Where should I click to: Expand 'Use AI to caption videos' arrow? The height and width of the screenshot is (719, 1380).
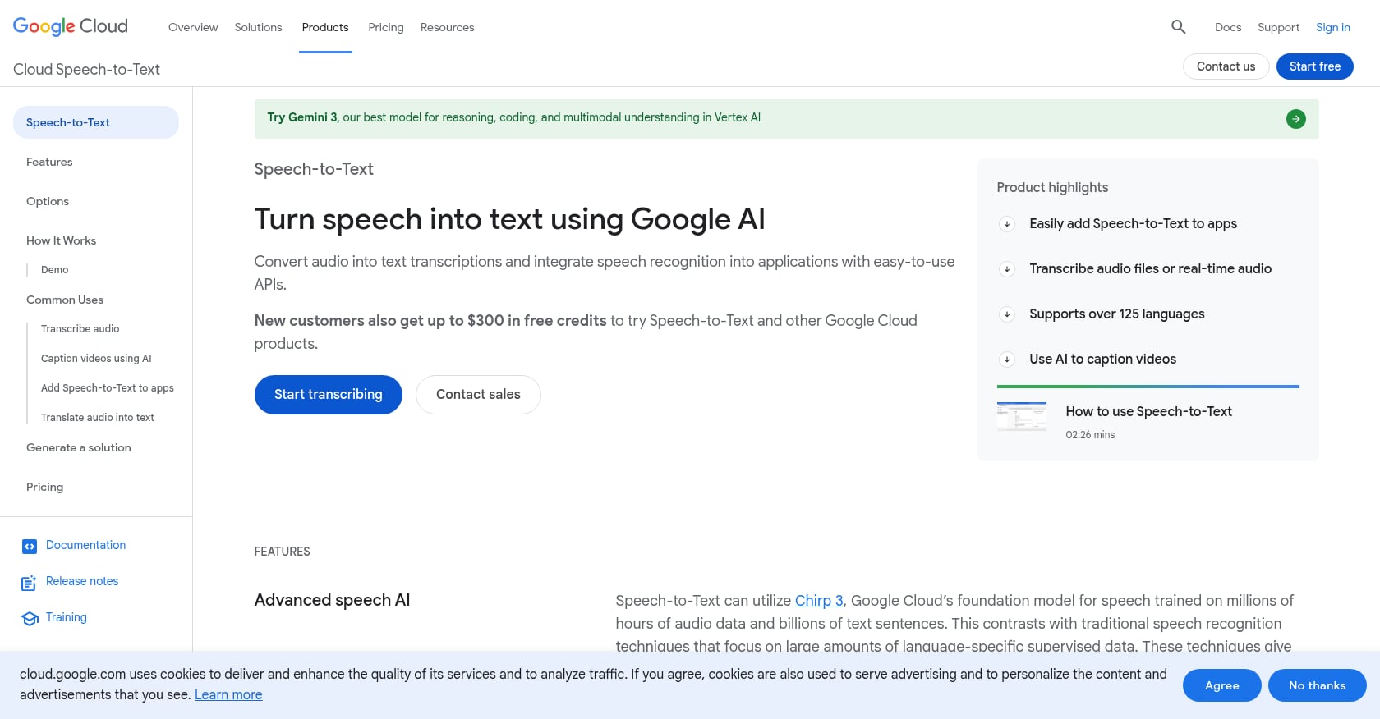click(x=1006, y=359)
